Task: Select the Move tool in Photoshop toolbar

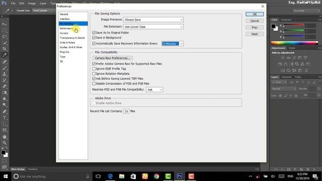Action: [5, 24]
